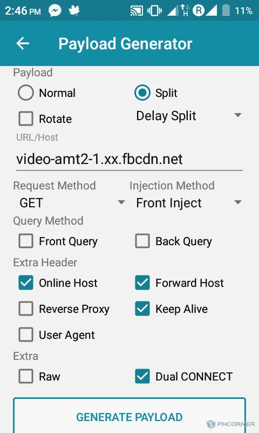Screen dimensions: 259x433
Task: Tap the URL/Host input field
Action: coord(129,159)
